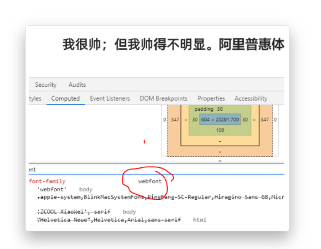Click the Chinese heading text on the page

173,45
